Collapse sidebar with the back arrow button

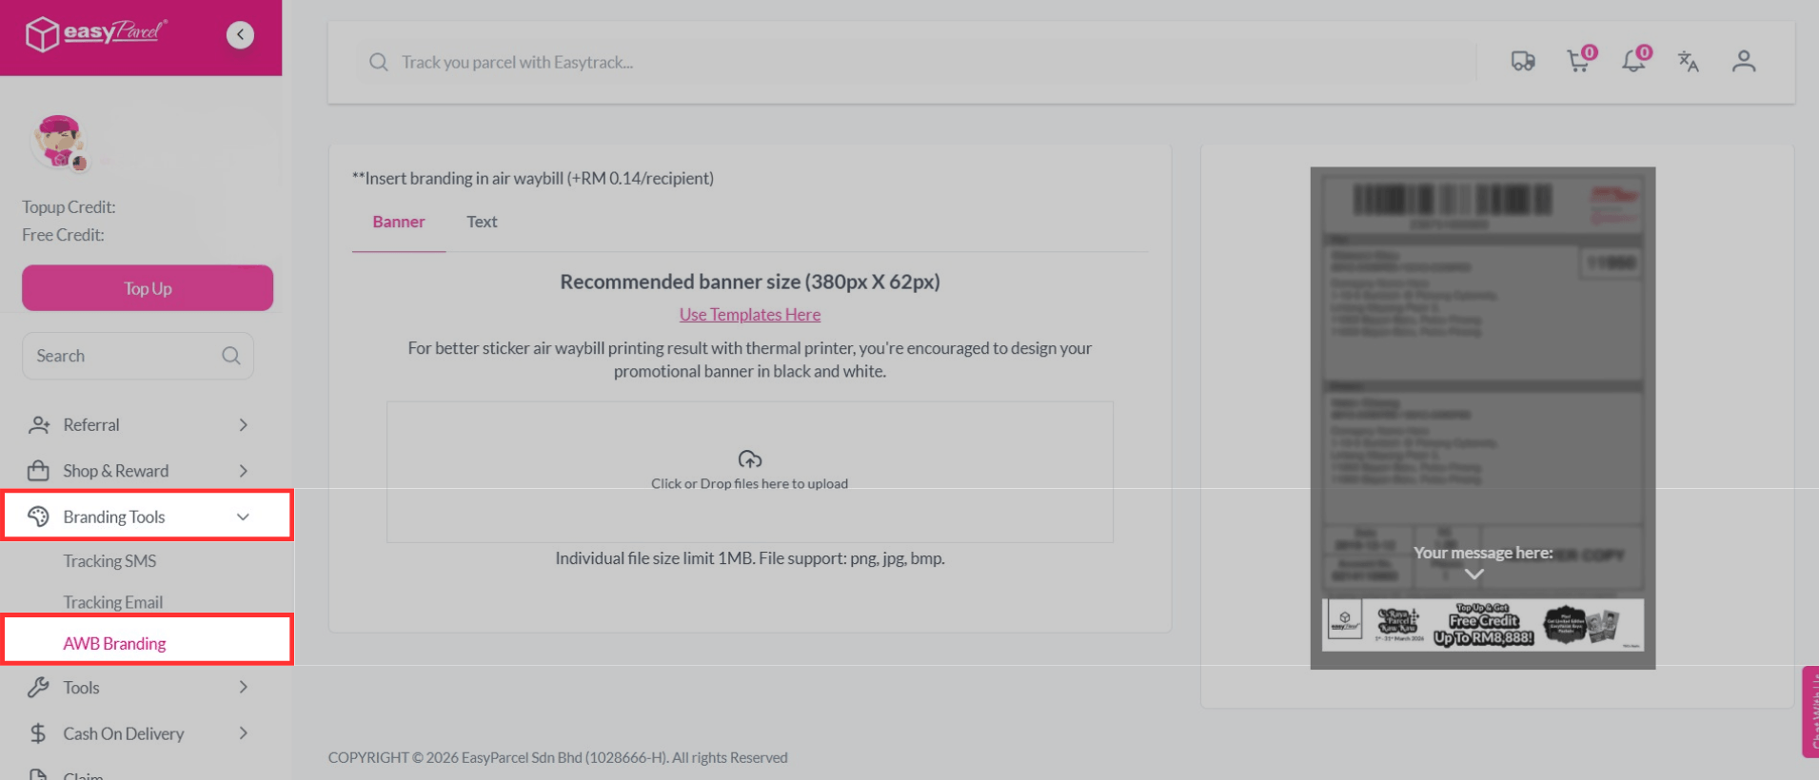click(x=240, y=35)
